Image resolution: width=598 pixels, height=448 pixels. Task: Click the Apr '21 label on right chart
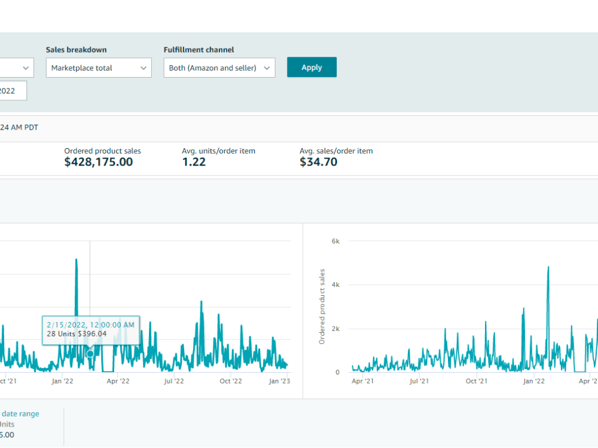point(363,381)
